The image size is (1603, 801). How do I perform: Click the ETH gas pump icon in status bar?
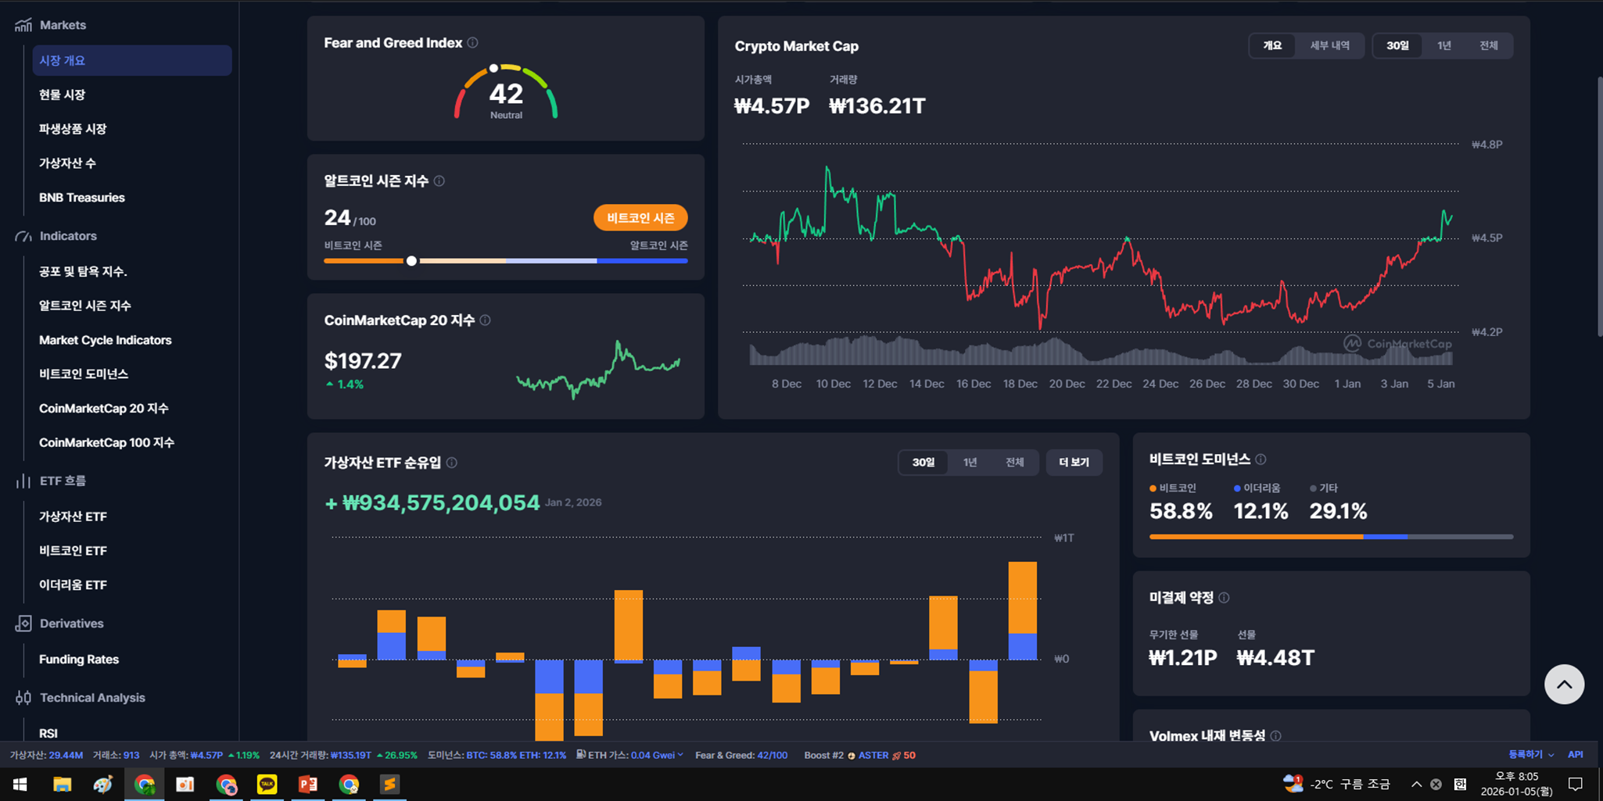581,755
